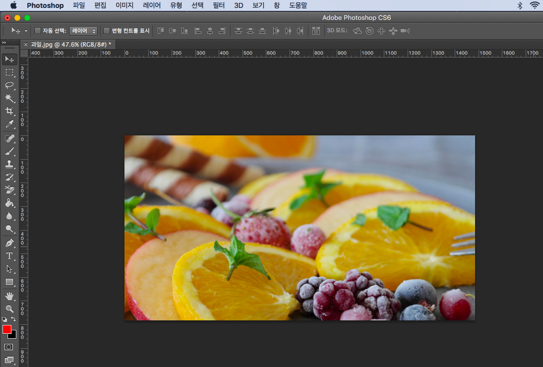Align left edges of layers
The width and height of the screenshot is (543, 367).
point(198,31)
